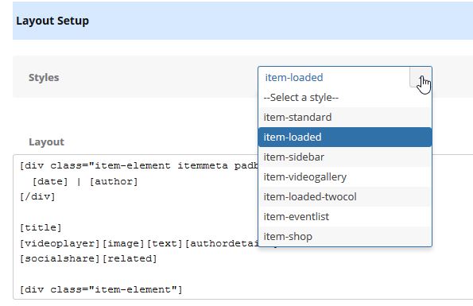This screenshot has width=473, height=306.
Task: Select the item-standard style option
Action: 345,118
